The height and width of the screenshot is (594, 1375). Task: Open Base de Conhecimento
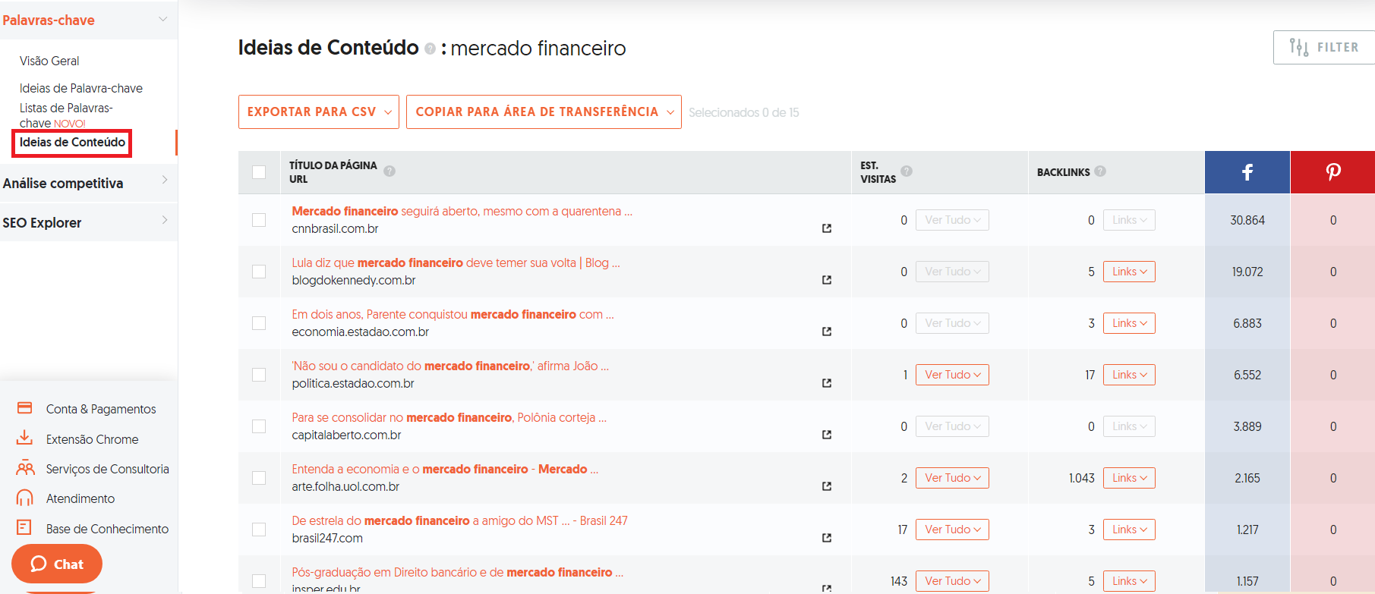click(93, 529)
